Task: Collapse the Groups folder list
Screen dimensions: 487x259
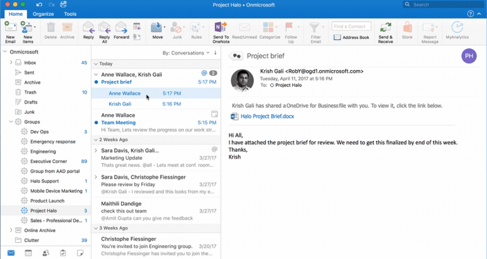Action: click(11, 122)
